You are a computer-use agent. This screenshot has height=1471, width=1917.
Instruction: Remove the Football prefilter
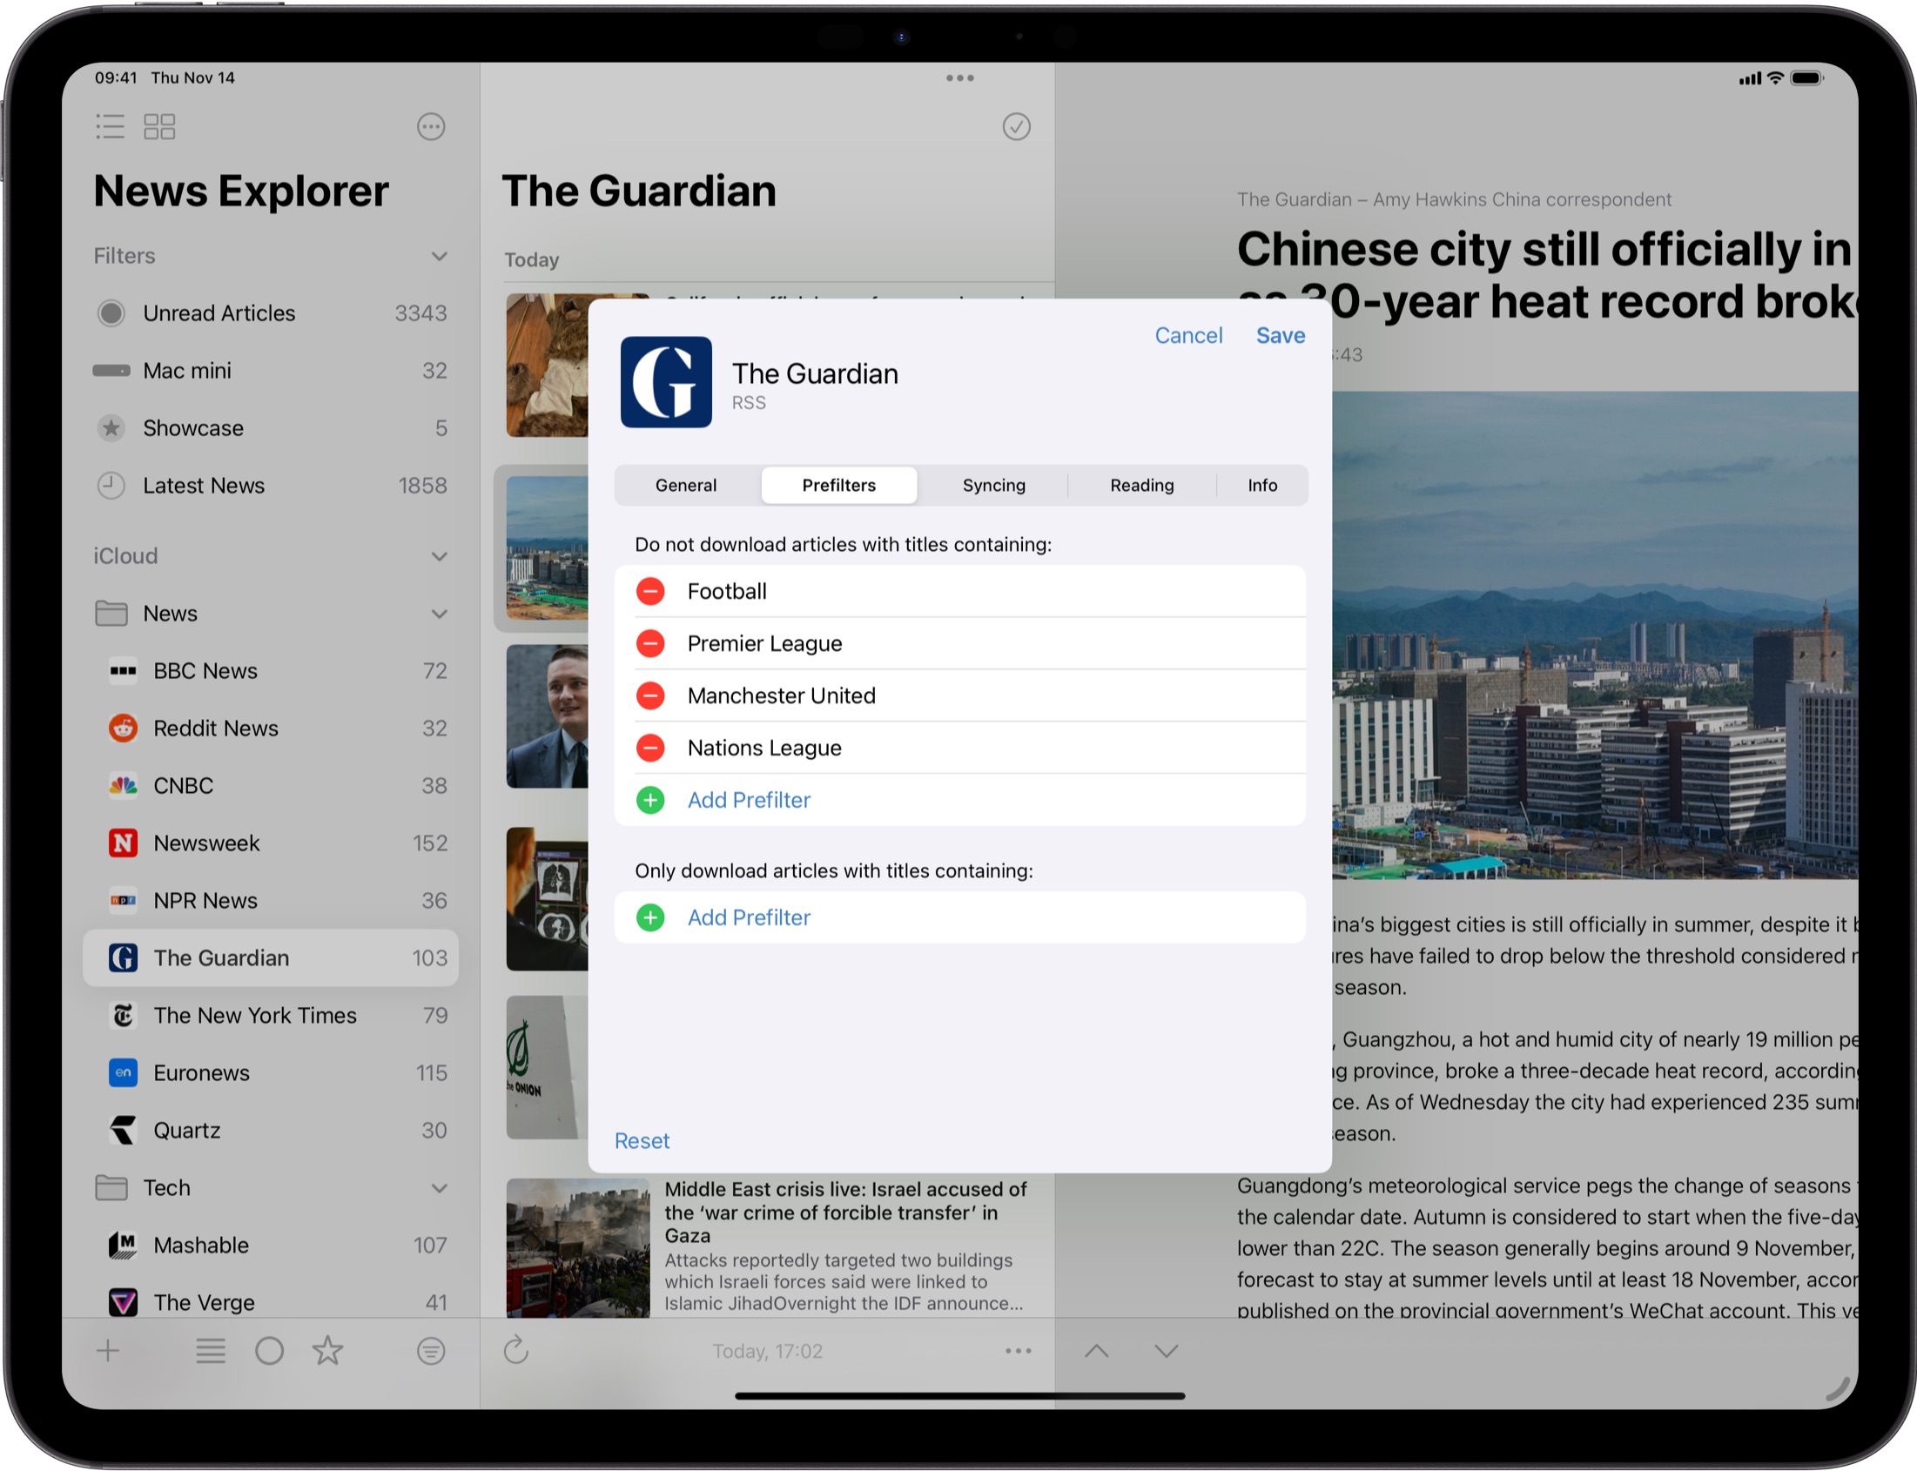point(649,591)
